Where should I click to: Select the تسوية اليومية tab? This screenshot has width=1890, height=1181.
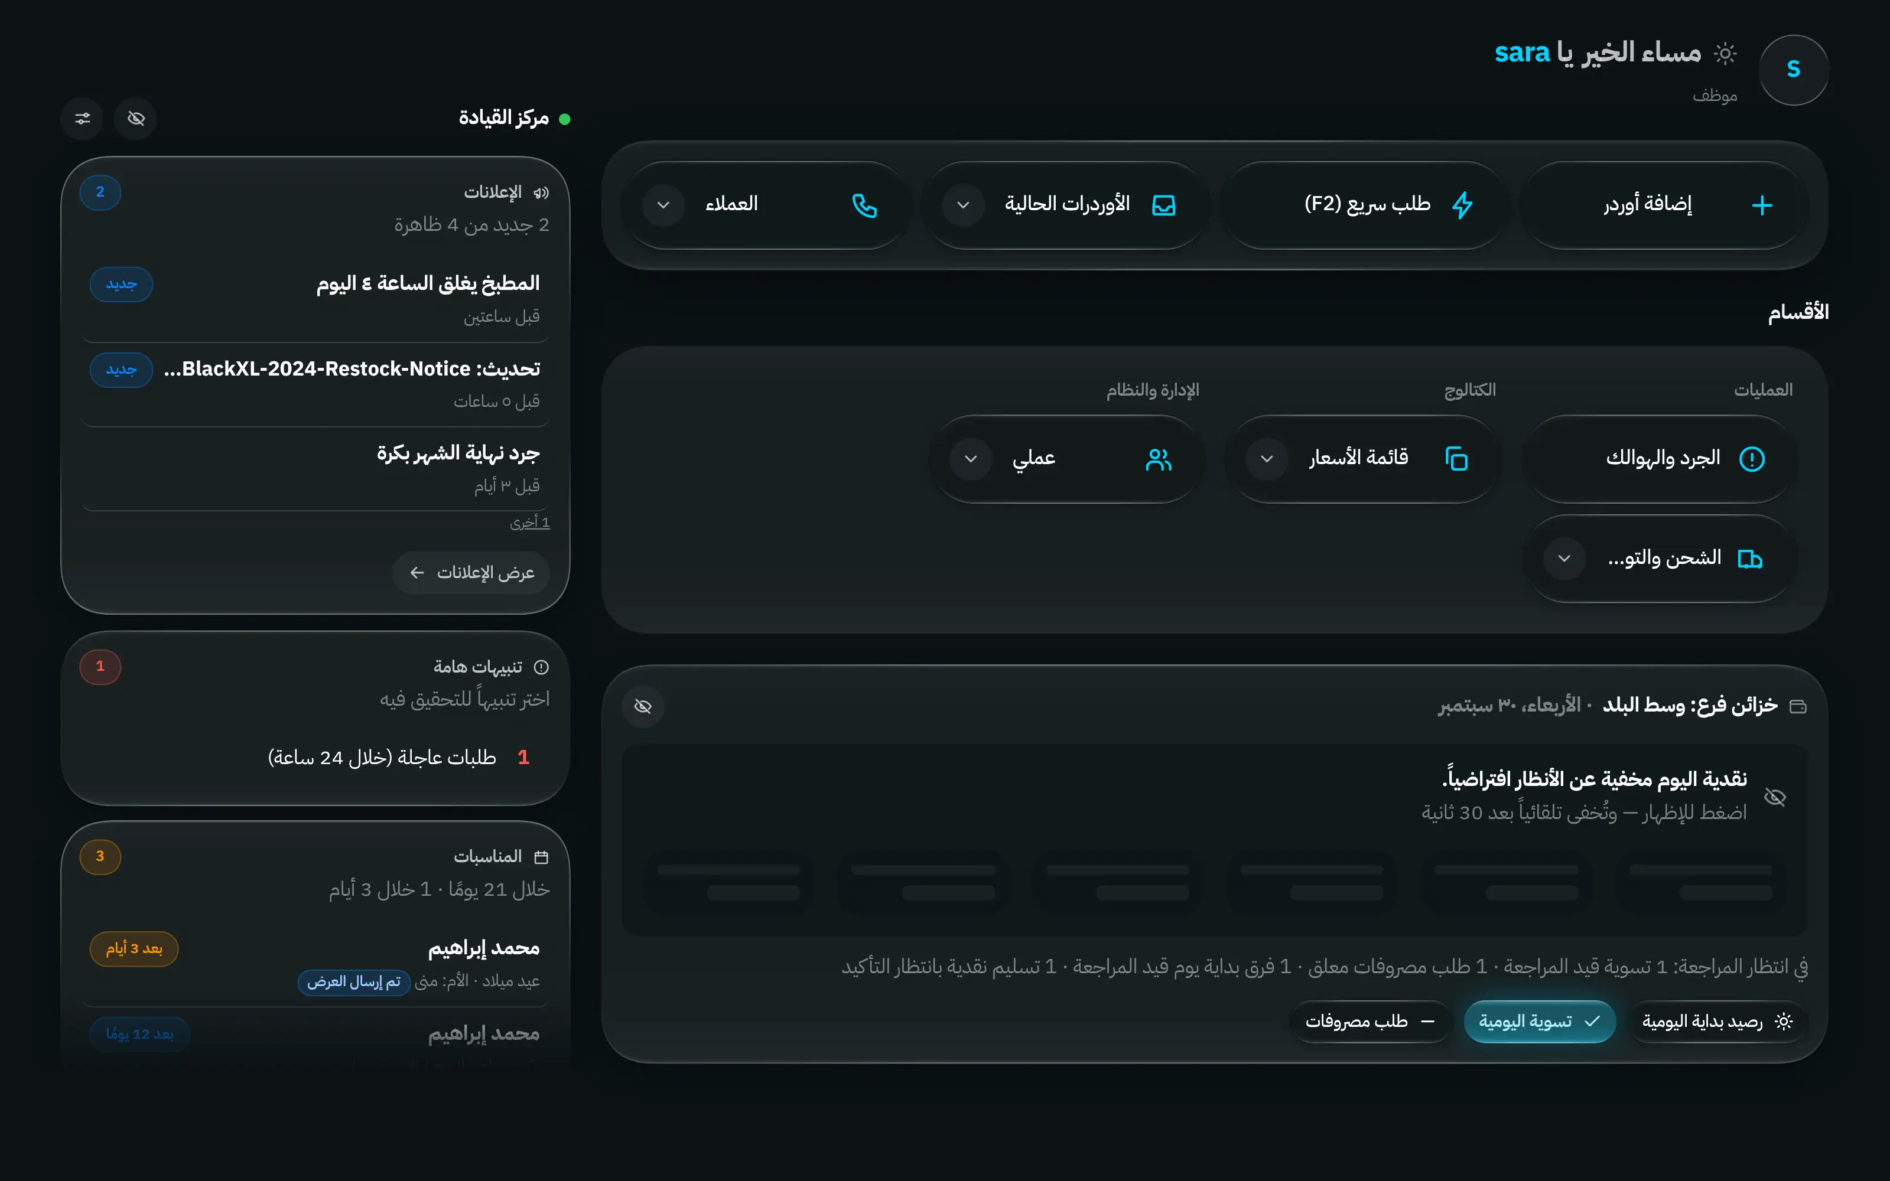[1539, 1022]
